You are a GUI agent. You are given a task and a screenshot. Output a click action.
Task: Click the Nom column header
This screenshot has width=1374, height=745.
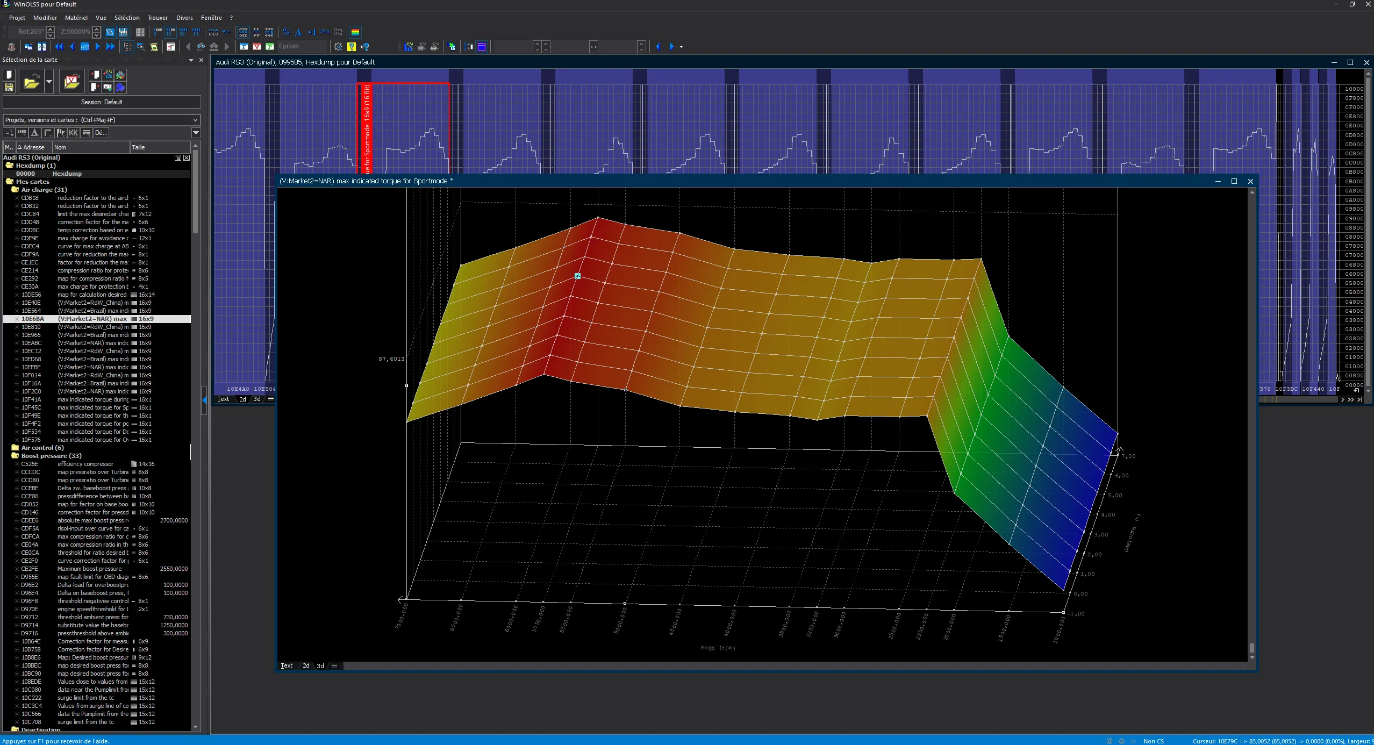pyautogui.click(x=91, y=147)
